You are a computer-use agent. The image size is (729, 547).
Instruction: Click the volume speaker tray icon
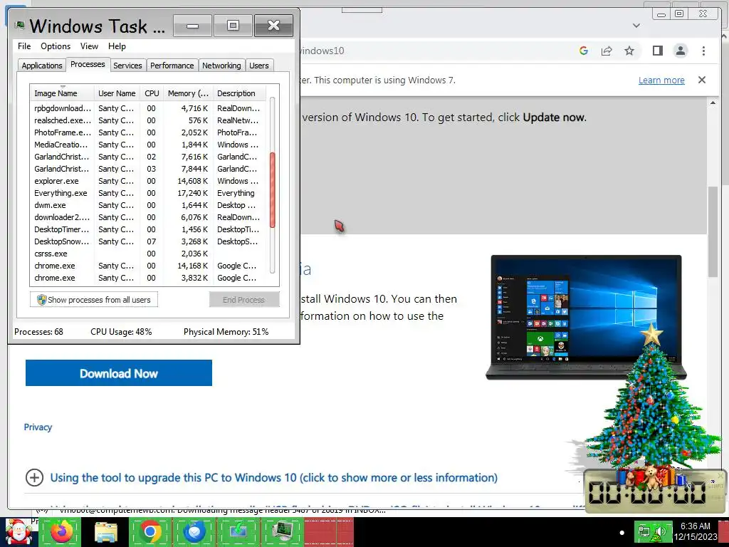[660, 531]
